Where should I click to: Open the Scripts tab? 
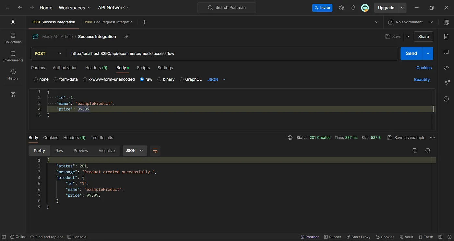pos(143,68)
